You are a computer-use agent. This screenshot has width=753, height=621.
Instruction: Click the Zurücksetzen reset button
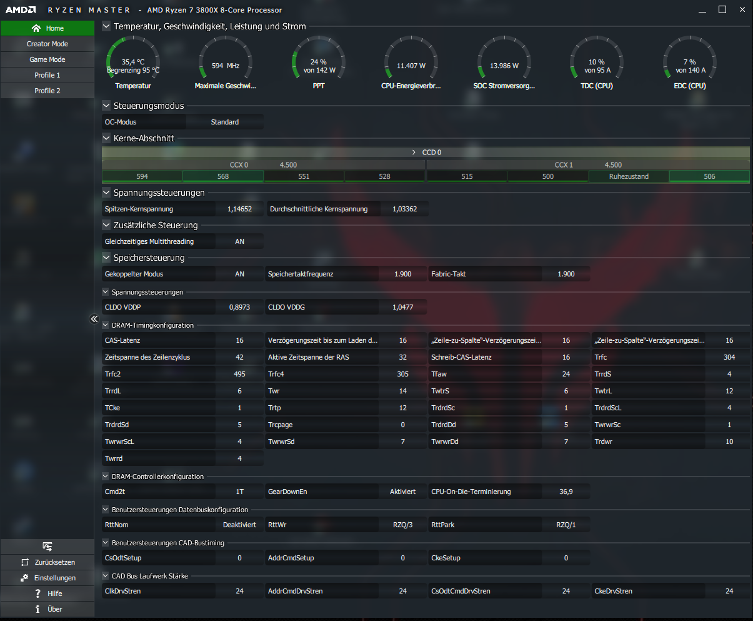[47, 562]
